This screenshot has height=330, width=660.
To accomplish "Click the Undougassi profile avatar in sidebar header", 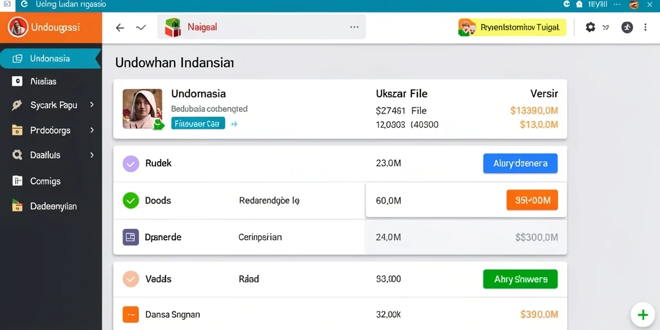I will [x=17, y=27].
